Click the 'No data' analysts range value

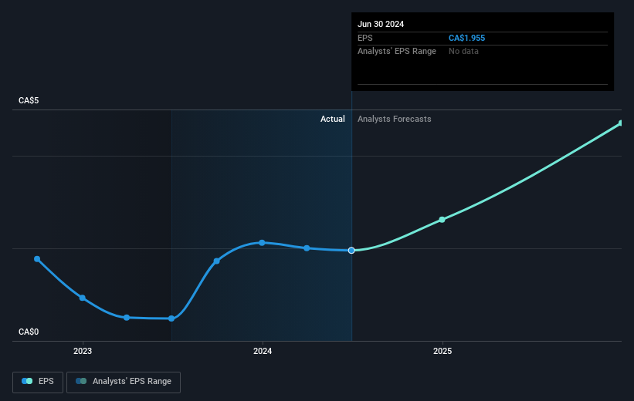click(463, 52)
